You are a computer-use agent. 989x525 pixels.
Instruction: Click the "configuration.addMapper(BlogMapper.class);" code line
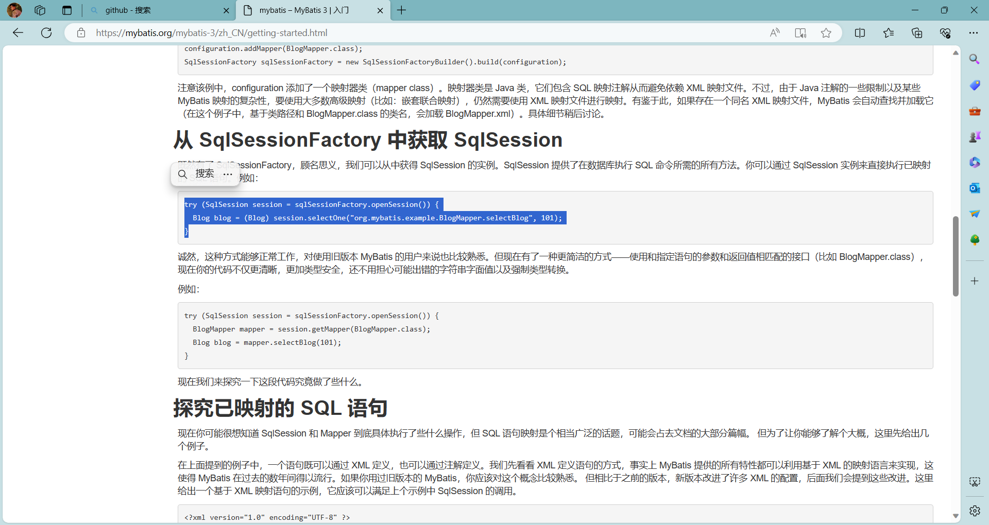tap(274, 49)
